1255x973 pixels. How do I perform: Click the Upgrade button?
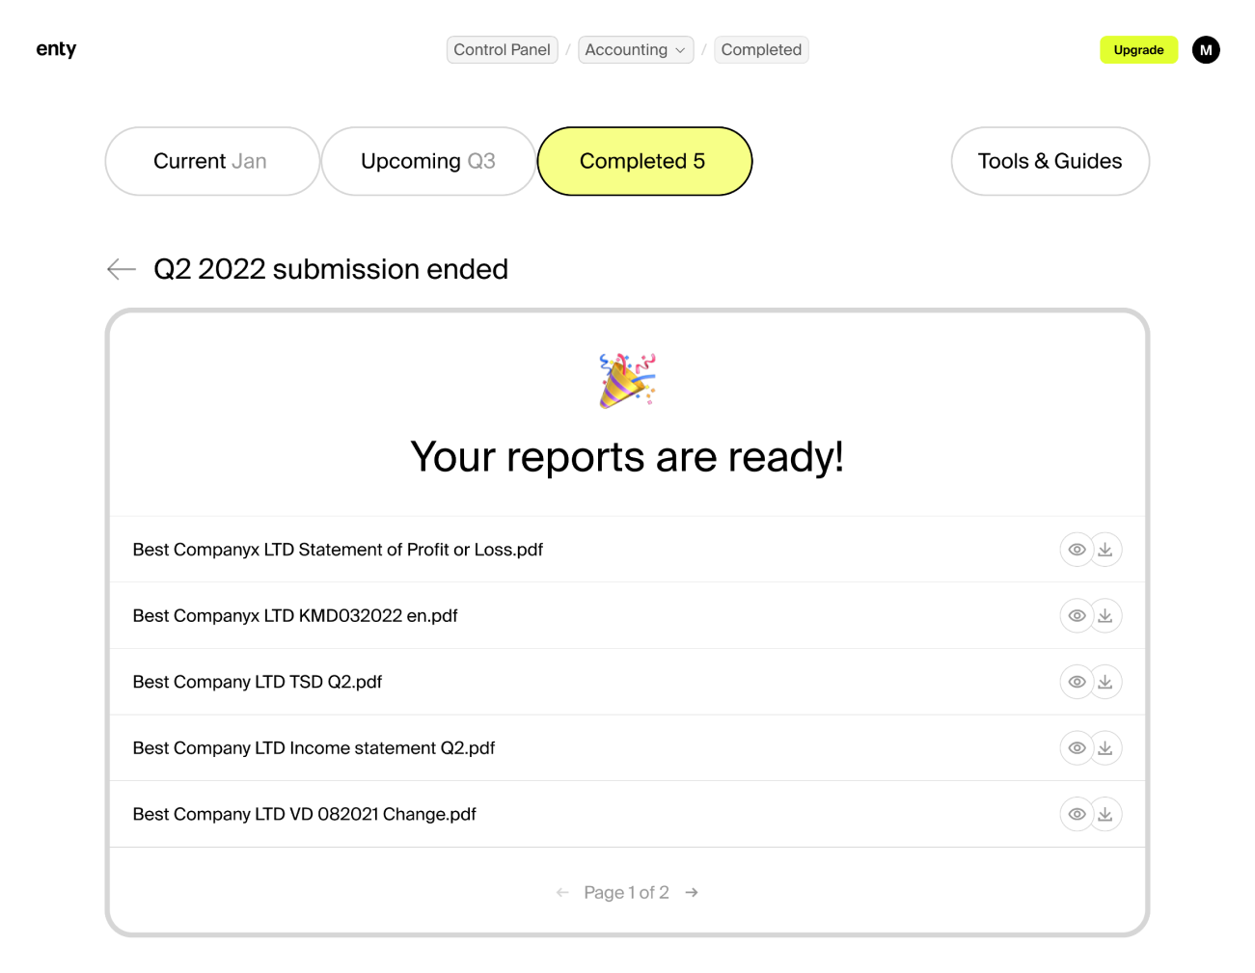1138,50
